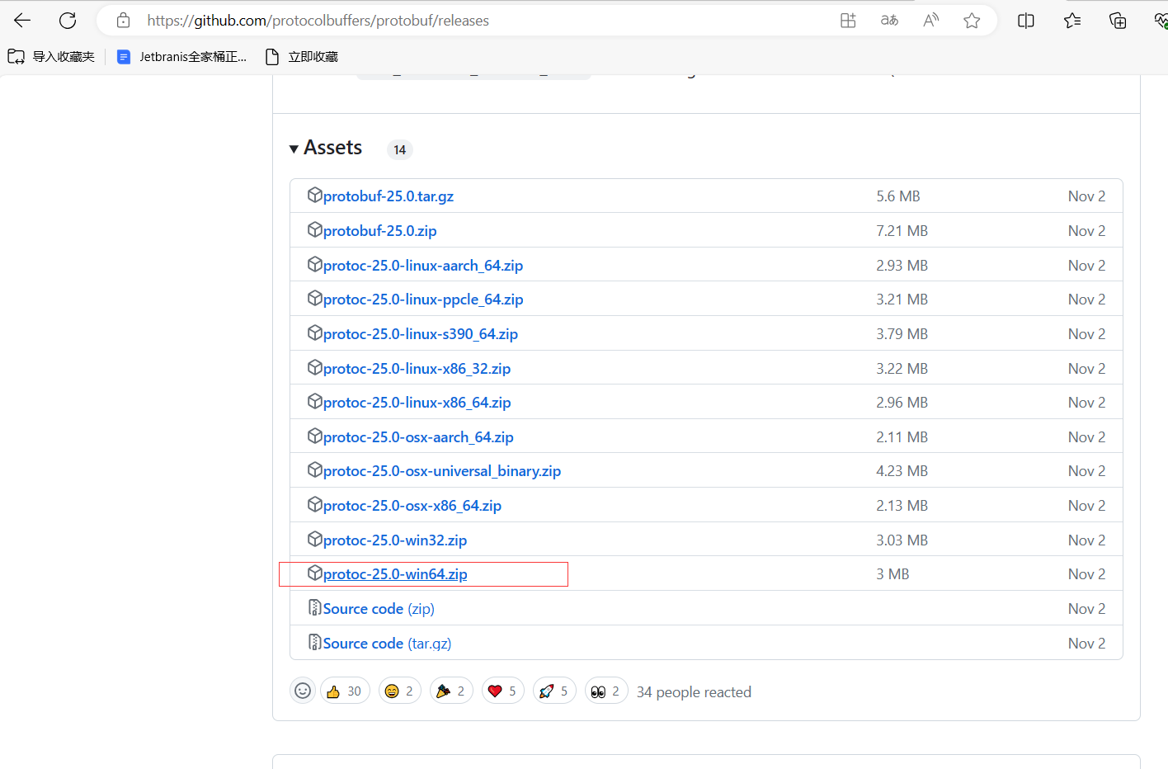Open the Favorites list icon in toolbar
Image resolution: width=1168 pixels, height=769 pixels.
1072,21
